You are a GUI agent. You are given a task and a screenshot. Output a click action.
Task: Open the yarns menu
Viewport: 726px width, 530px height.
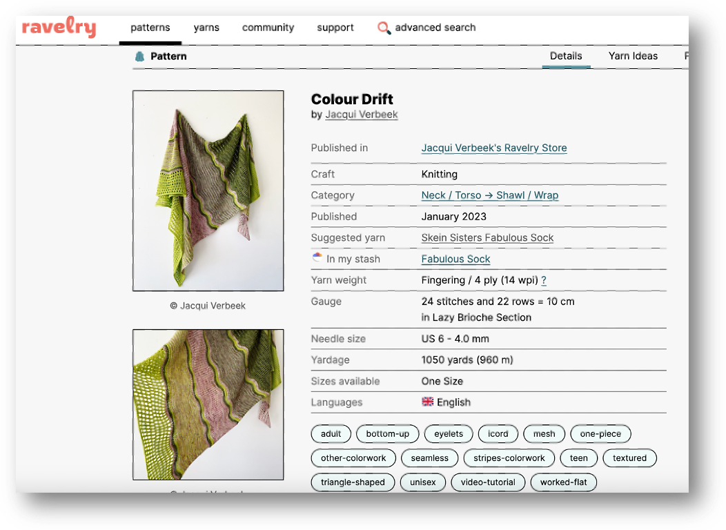point(206,28)
